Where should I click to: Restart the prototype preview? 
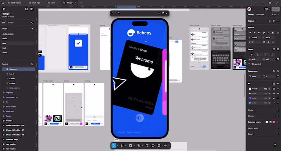tap(119, 13)
